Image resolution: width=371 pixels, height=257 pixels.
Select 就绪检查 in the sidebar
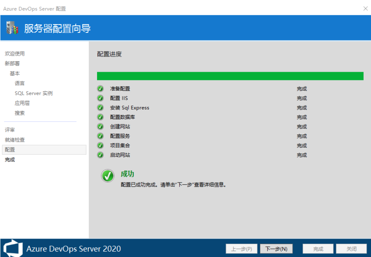15,140
